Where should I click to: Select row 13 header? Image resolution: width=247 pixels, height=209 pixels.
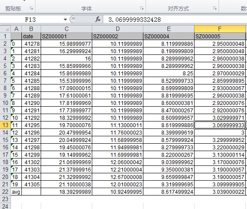pyautogui.click(x=5, y=125)
